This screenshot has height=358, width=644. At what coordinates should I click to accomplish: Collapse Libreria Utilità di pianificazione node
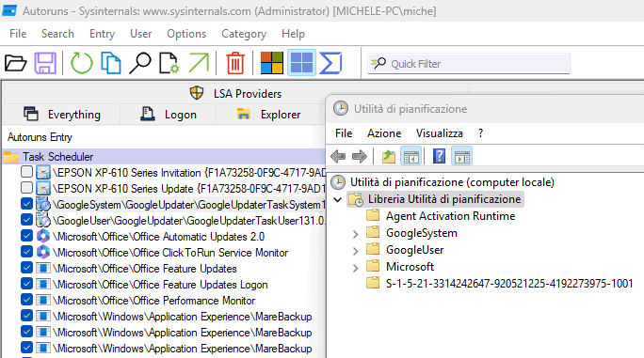338,200
